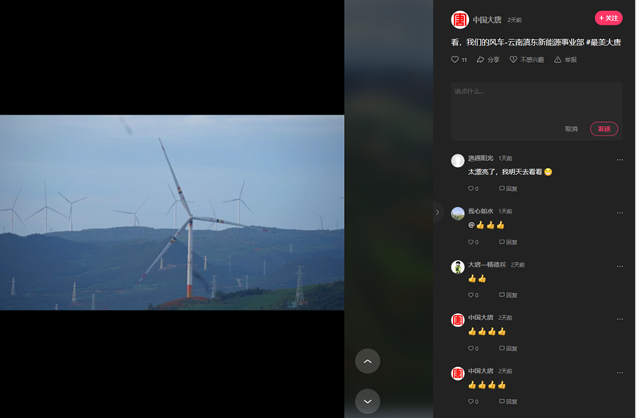Go to previous video with up arrow
The height and width of the screenshot is (418, 637).
(x=367, y=361)
